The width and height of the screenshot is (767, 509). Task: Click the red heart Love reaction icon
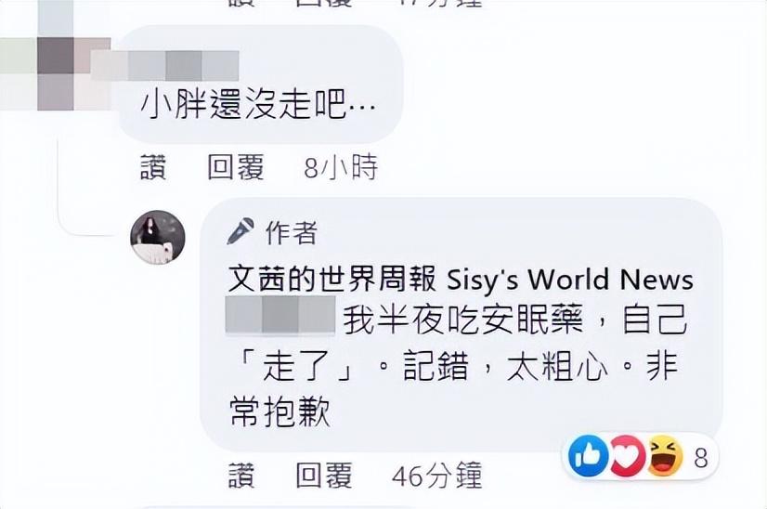point(627,456)
